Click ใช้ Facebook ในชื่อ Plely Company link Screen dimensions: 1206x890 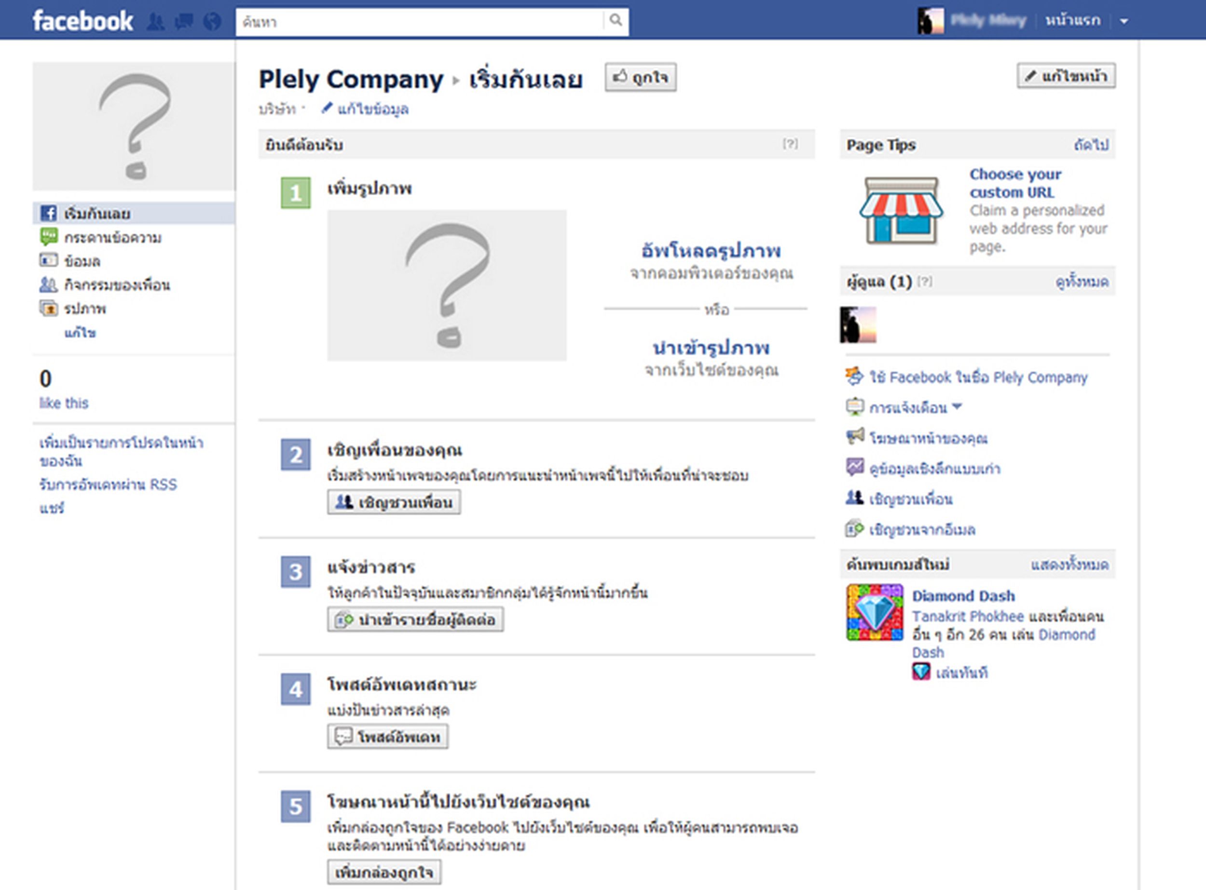[978, 377]
